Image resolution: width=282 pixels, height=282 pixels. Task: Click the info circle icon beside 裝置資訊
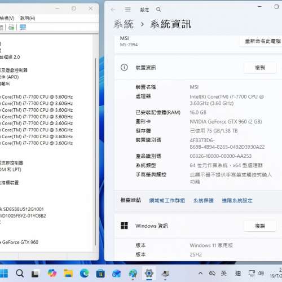point(124,67)
